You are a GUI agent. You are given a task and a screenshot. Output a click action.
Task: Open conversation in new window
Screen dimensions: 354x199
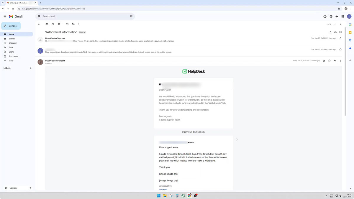tap(340, 32)
